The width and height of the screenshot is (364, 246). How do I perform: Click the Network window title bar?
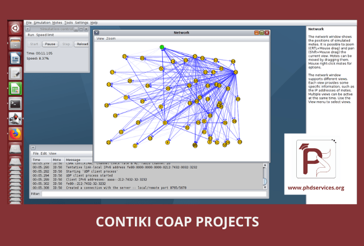pyautogui.click(x=181, y=32)
